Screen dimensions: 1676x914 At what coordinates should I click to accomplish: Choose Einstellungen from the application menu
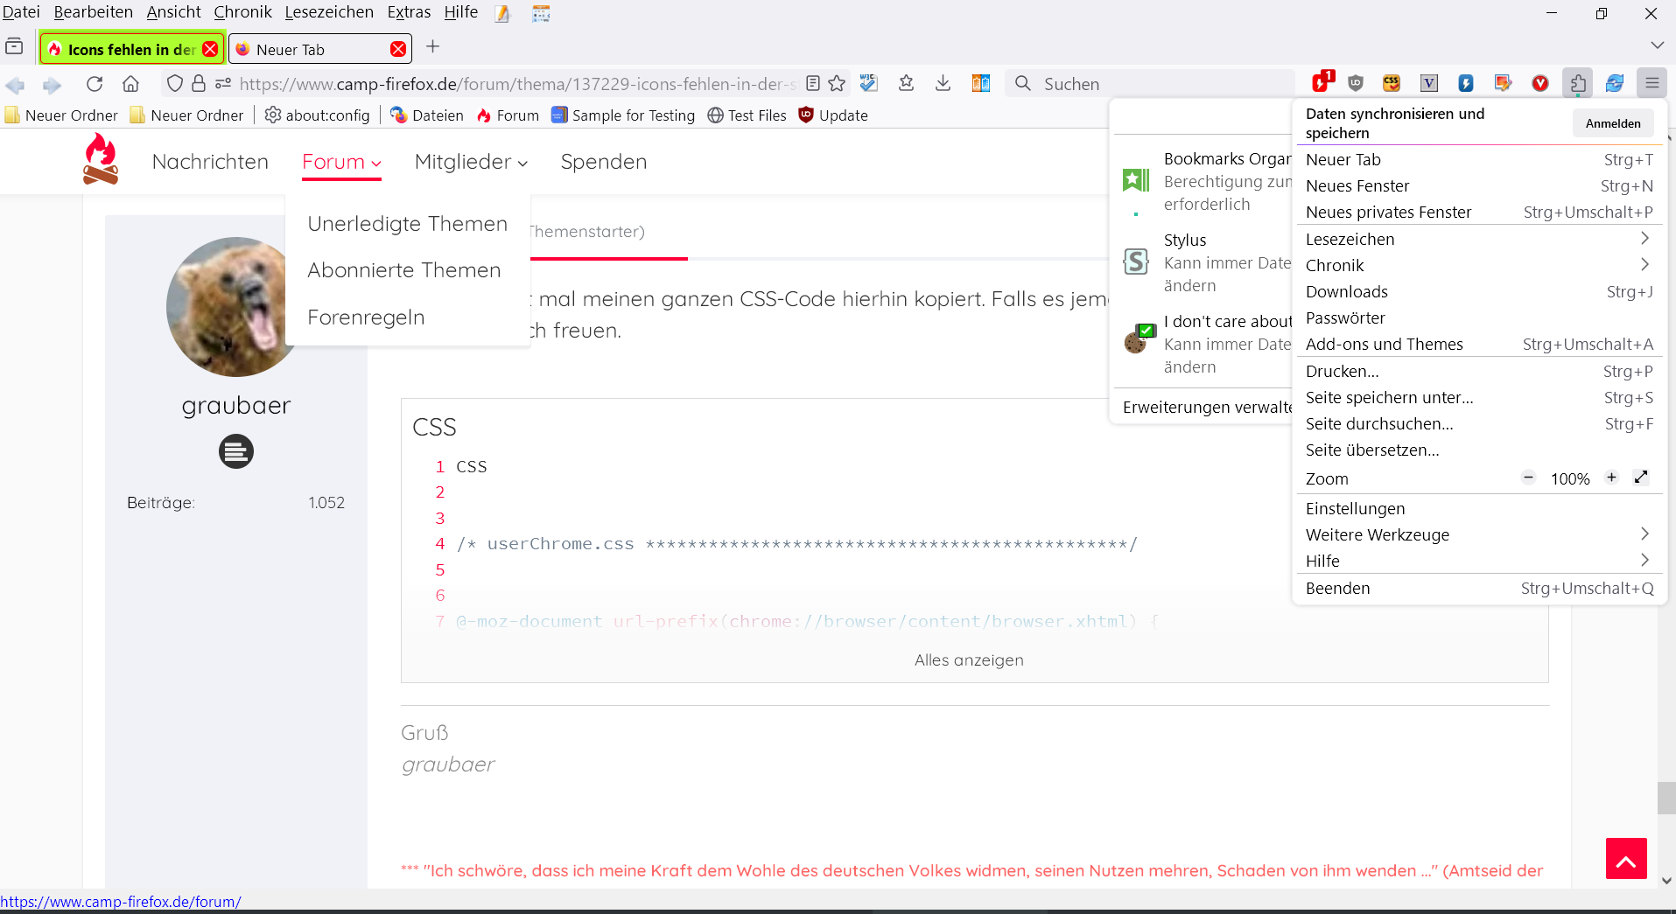[1478, 508]
